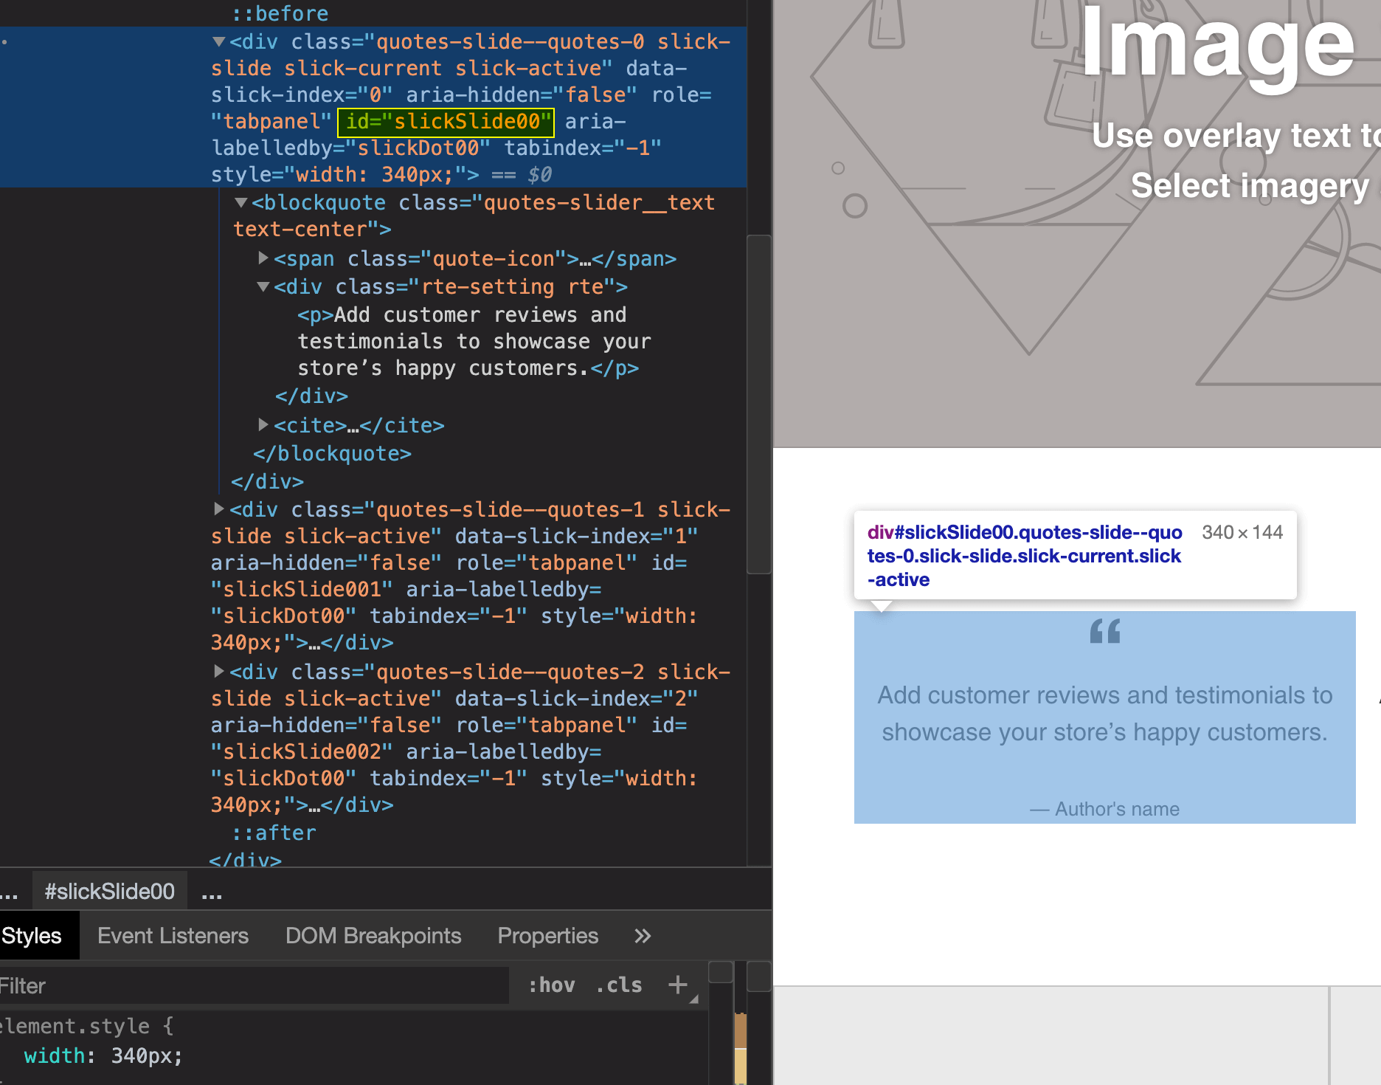Click the Filter styles input field
The image size is (1381, 1085).
[251, 986]
